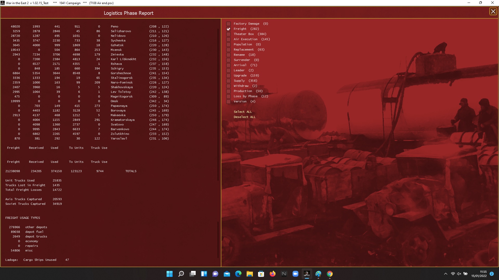Toggle the Population checkbox
Viewport: 499px width, 280px height.
click(228, 45)
